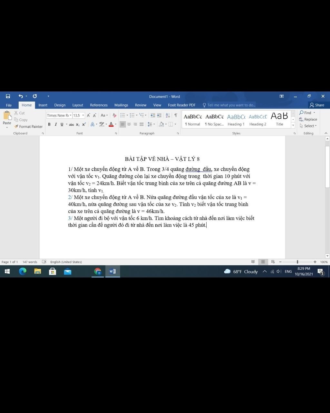Open the font size dropdown showing 13.5
Image resolution: width=330 pixels, height=413 pixels.
83,115
